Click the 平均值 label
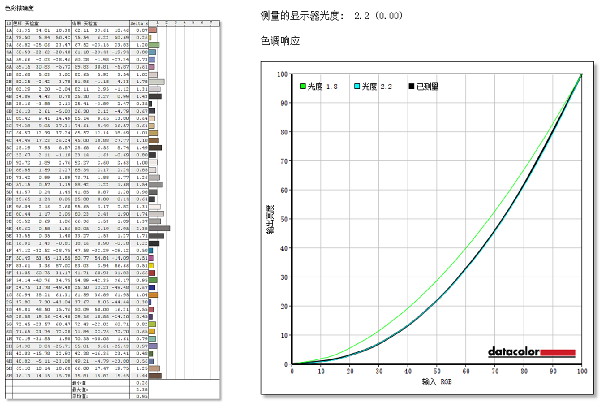610x407 pixels. 80,396
